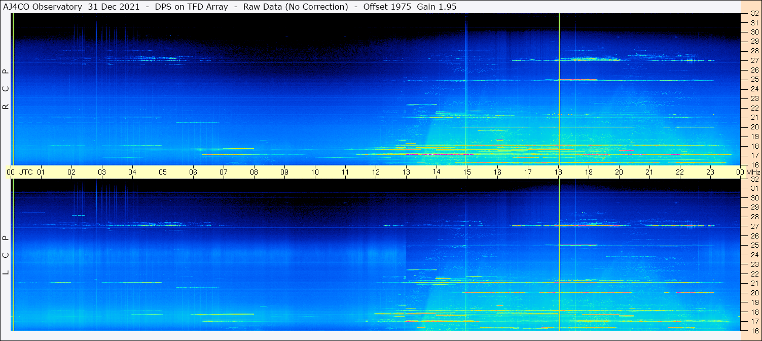The image size is (762, 341).
Task: Click the 30 MHz scale label in the RCP panel
Action: pyautogui.click(x=754, y=32)
